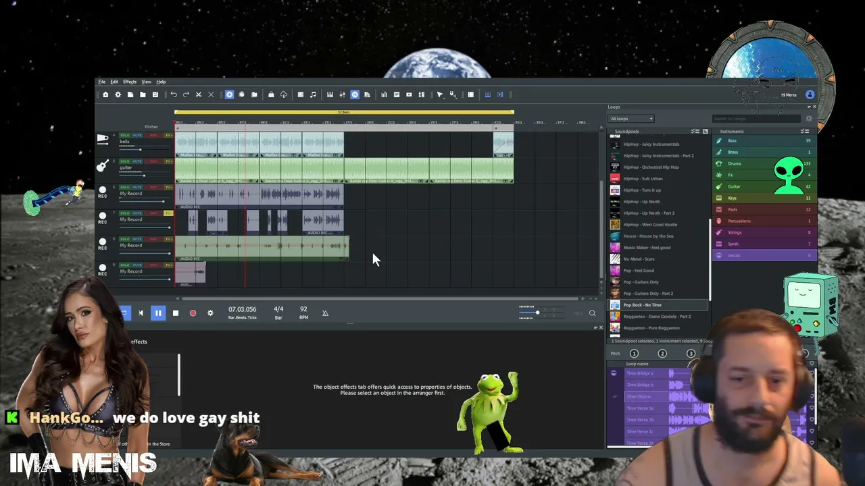Open the mixer faders icon

pyautogui.click(x=342, y=94)
